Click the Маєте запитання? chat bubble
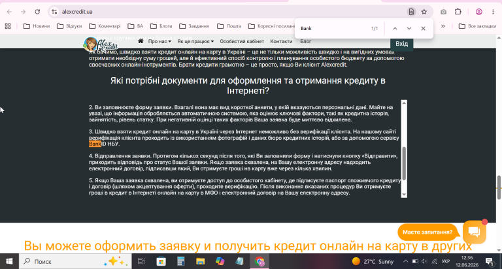This screenshot has height=269, width=502. click(x=427, y=232)
